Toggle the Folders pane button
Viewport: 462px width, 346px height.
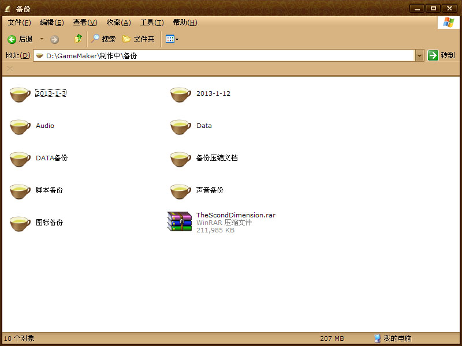139,39
